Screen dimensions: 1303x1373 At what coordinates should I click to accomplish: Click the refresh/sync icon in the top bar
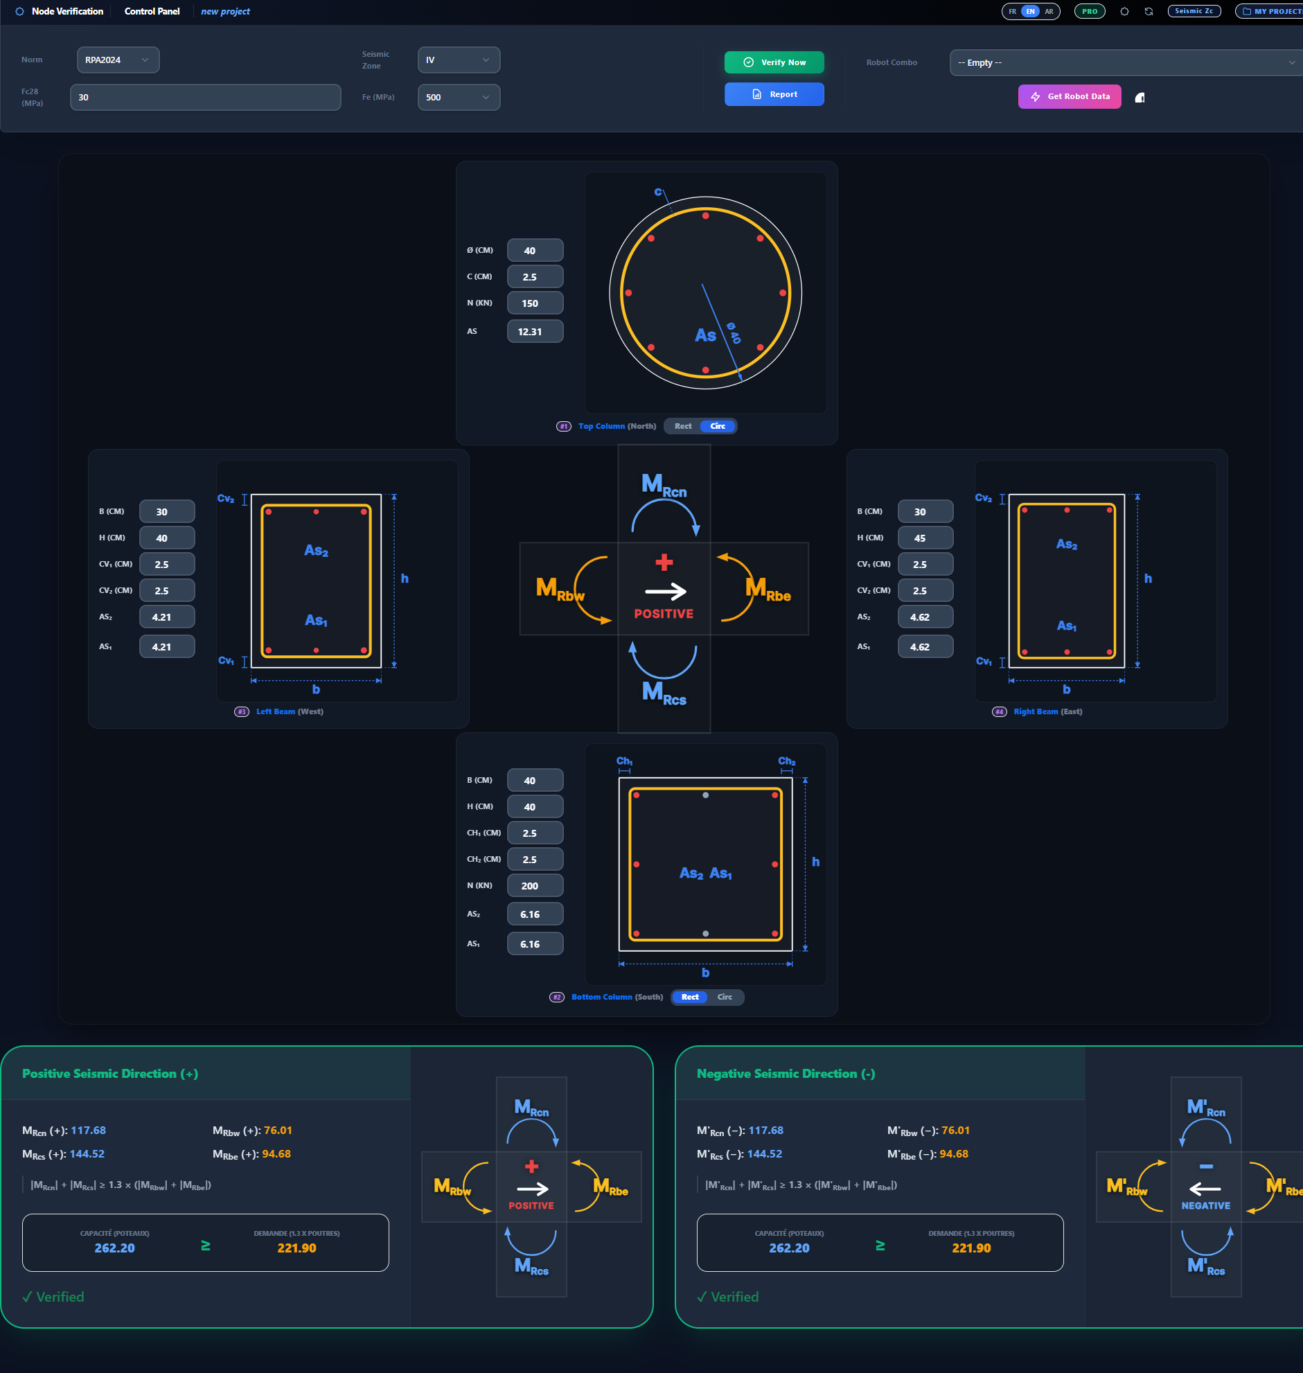tap(1149, 11)
